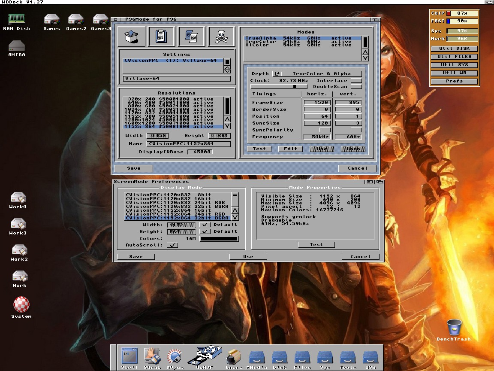Click the paper scroll icon in P96Mode
This screenshot has width=494, height=371.
(x=192, y=36)
